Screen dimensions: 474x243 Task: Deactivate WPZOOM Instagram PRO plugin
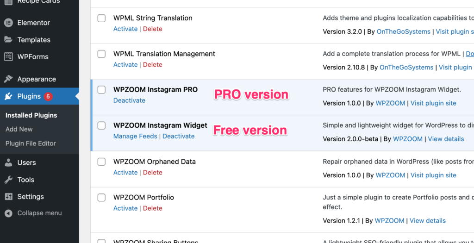pyautogui.click(x=129, y=100)
